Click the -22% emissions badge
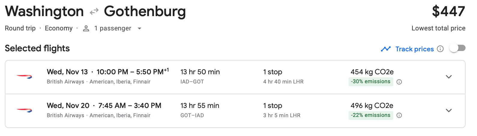 [370, 115]
